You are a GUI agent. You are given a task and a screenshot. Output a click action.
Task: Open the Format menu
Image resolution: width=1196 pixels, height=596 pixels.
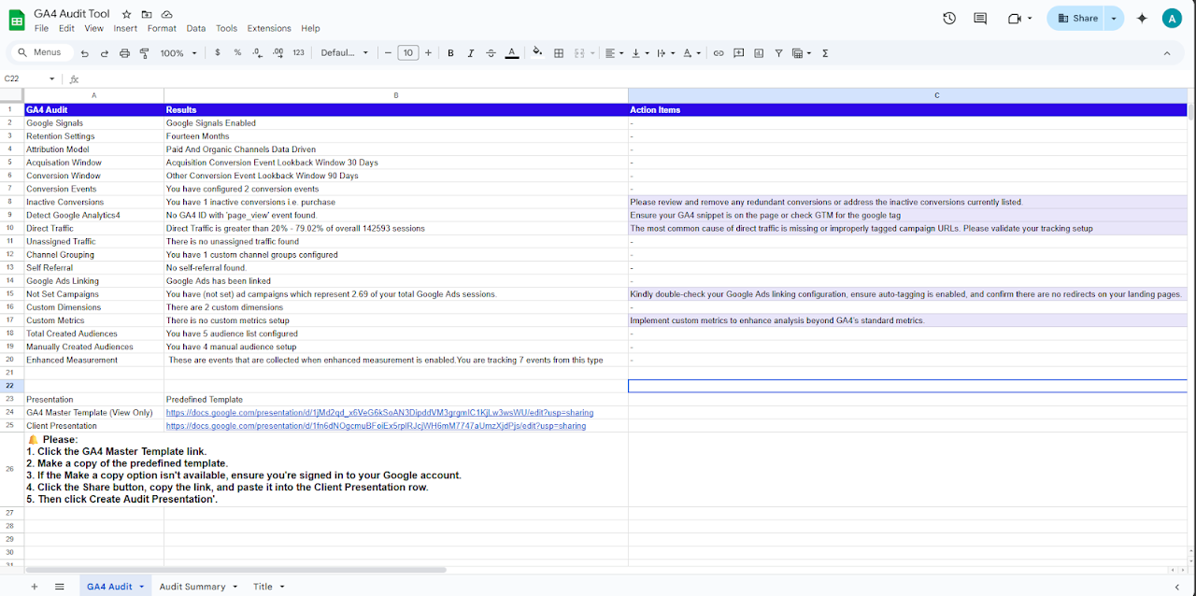point(162,29)
